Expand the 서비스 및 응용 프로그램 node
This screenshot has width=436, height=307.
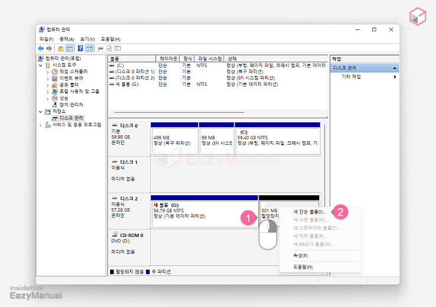41,125
